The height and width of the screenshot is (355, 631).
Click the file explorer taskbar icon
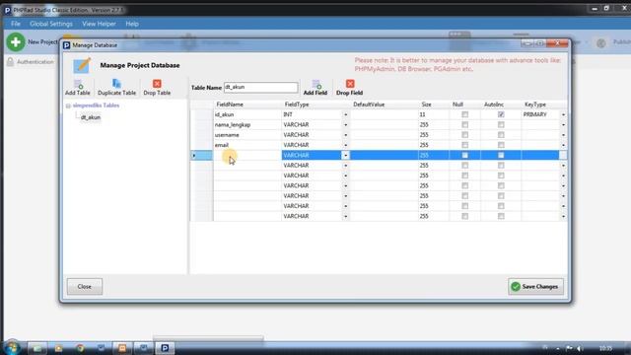point(37,348)
